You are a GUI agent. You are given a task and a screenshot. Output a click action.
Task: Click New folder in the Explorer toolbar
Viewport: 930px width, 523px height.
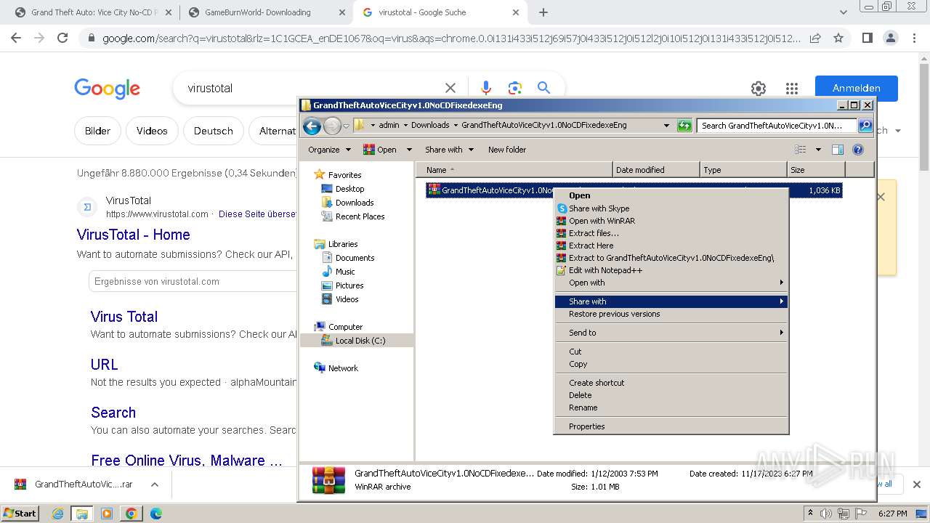pos(507,150)
